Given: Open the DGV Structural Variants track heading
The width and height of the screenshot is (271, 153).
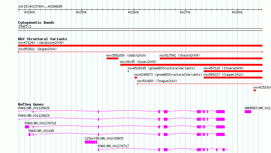Looking at the screenshot, I should coord(42,39).
